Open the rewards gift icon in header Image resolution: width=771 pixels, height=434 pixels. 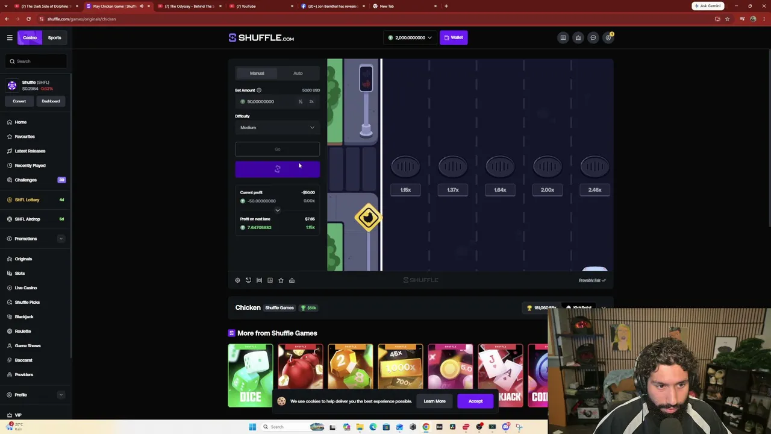[578, 37]
